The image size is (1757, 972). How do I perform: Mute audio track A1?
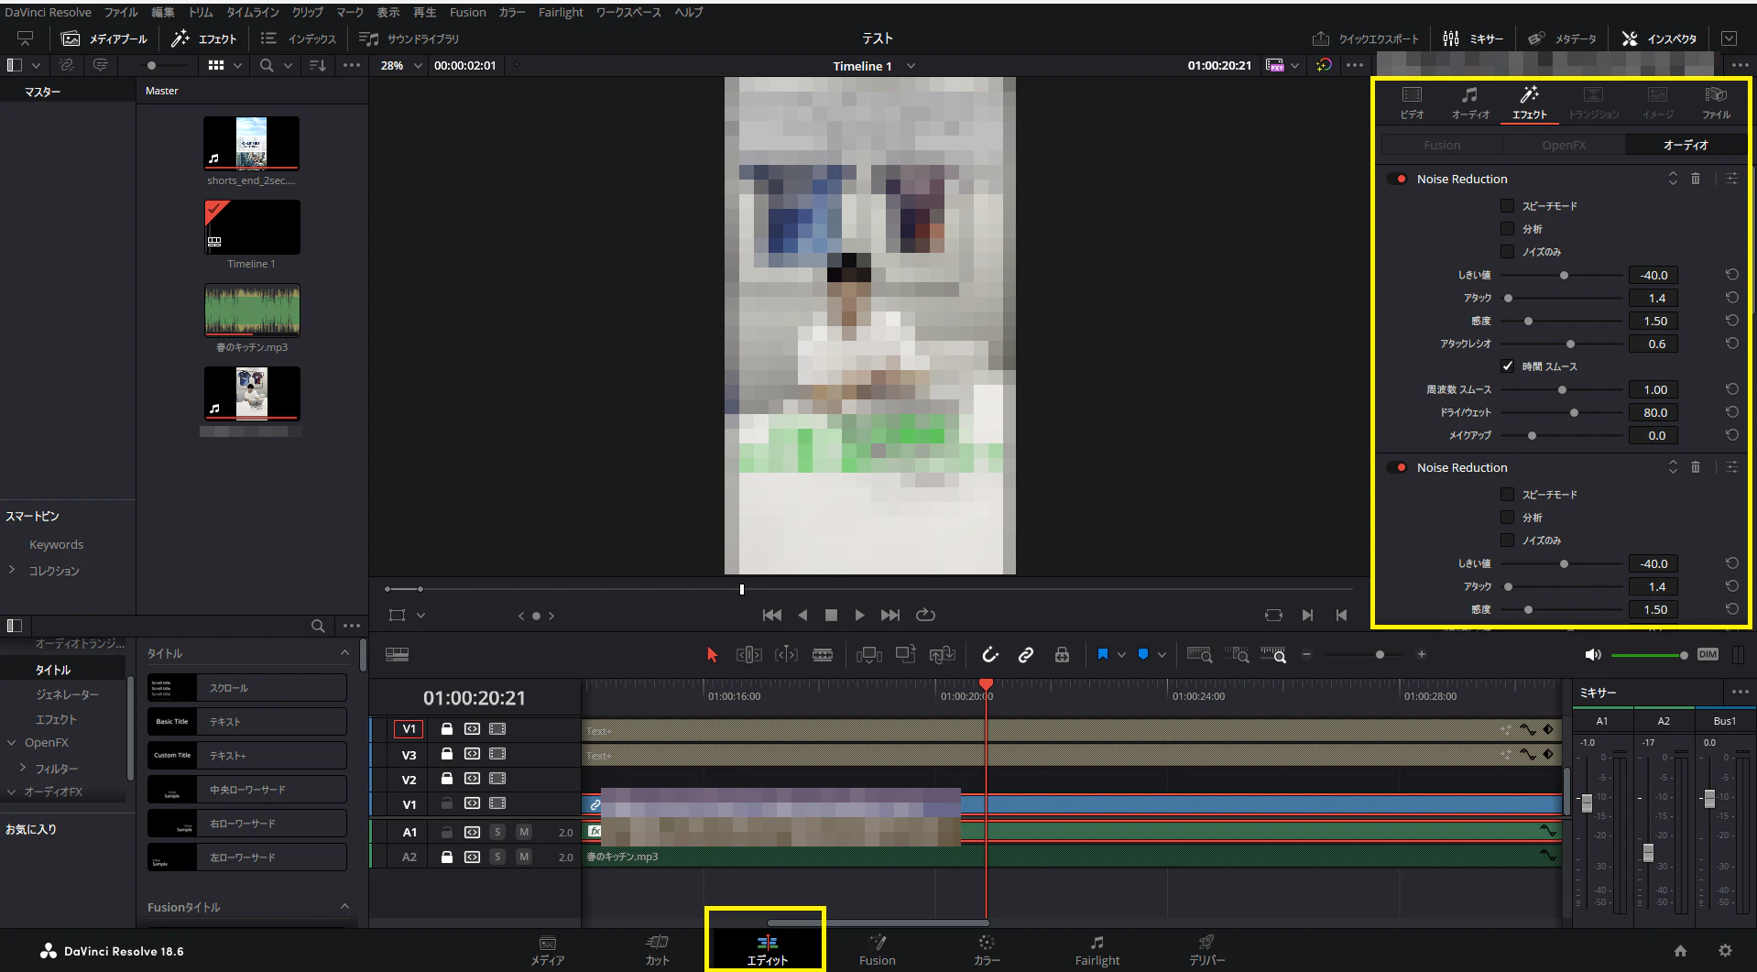(x=524, y=832)
